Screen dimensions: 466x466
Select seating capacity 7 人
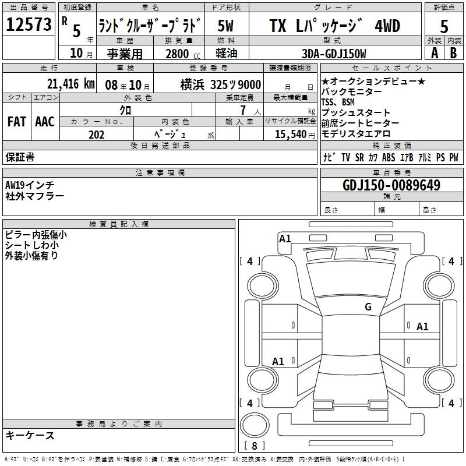click(x=250, y=110)
